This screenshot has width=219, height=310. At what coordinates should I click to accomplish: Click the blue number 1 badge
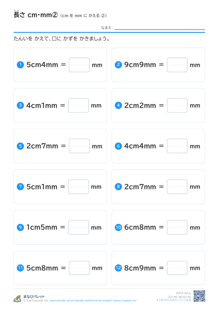(x=20, y=65)
